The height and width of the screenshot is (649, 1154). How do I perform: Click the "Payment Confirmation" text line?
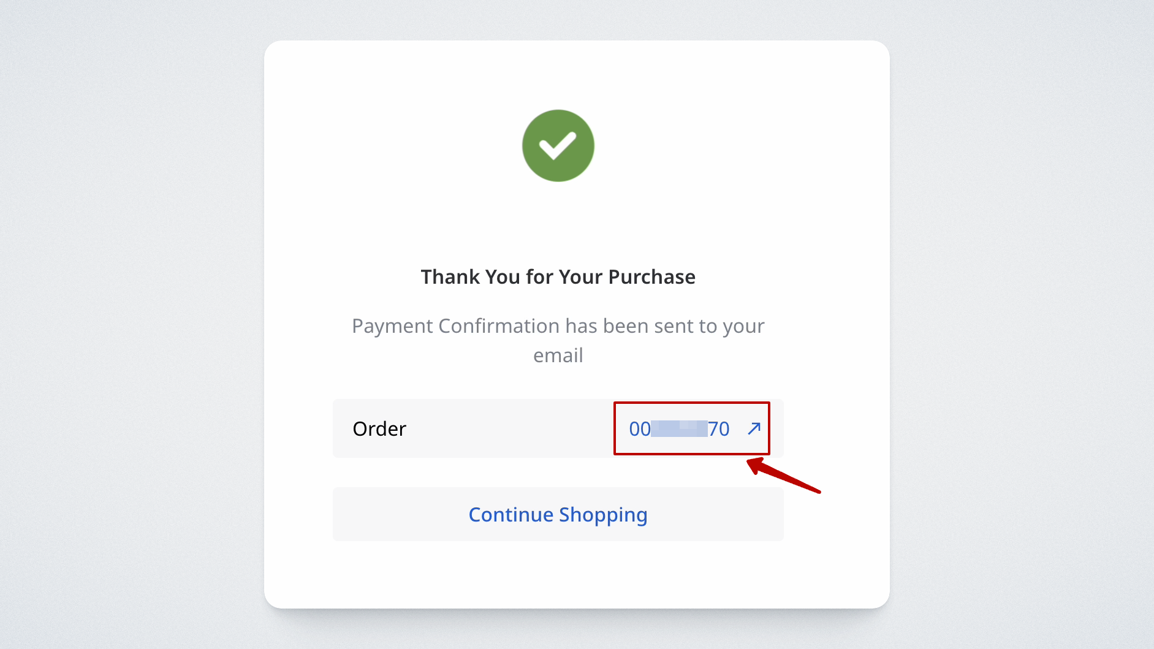pos(558,326)
